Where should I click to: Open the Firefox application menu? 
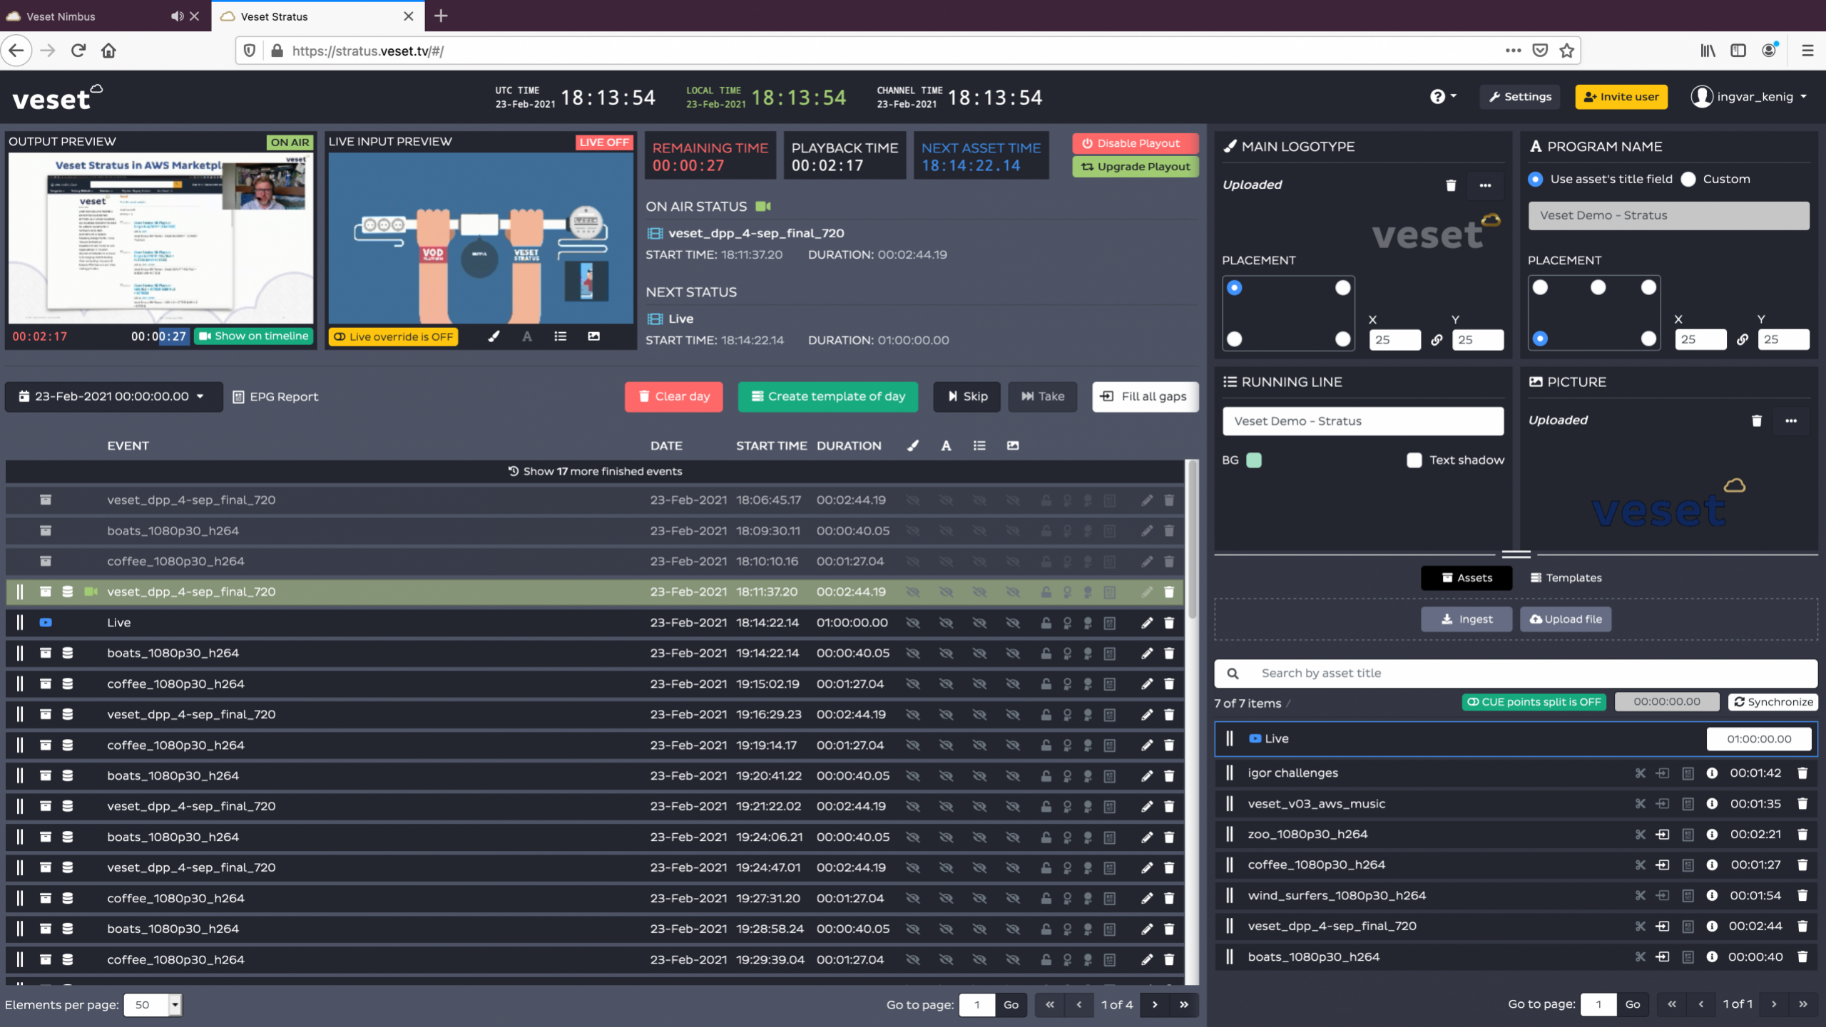pyautogui.click(x=1807, y=51)
